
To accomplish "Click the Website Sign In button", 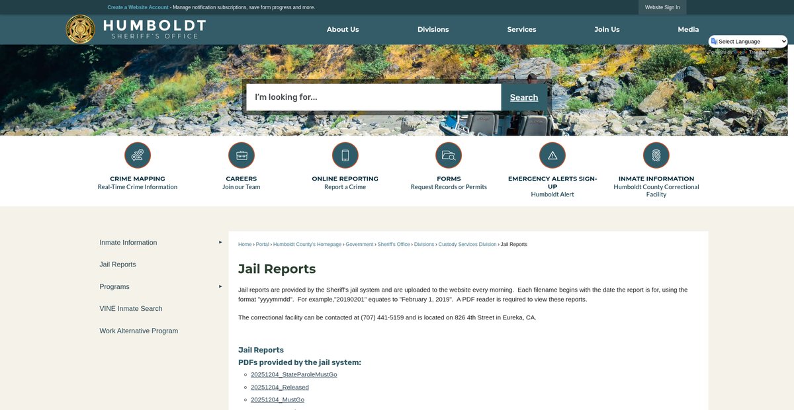I will click(x=662, y=7).
